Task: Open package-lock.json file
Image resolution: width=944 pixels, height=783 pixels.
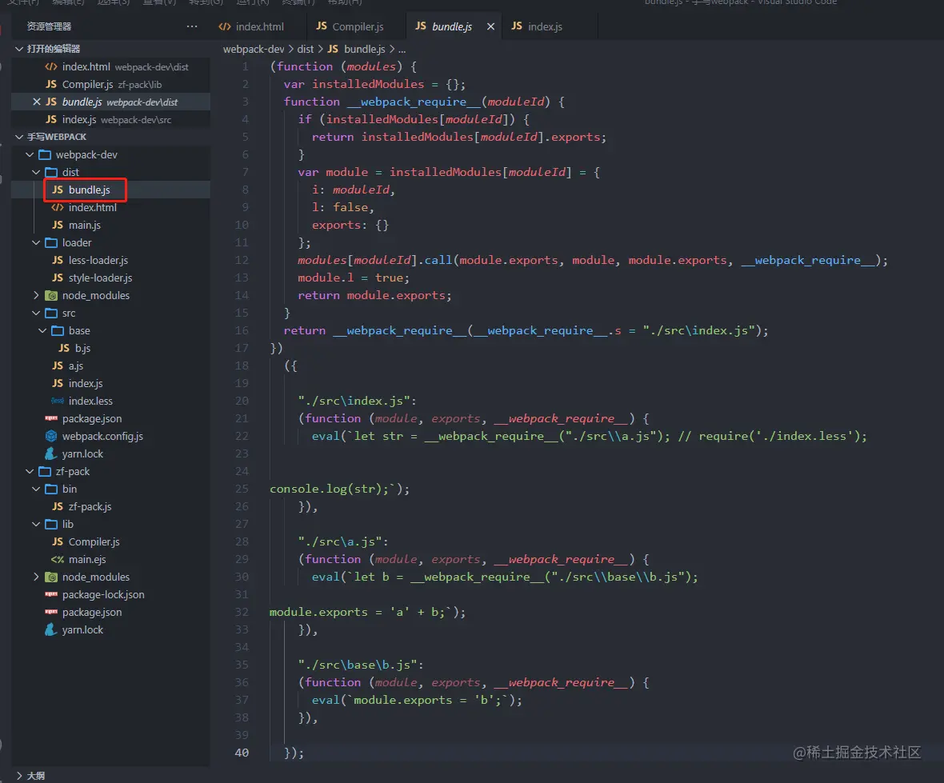Action: coord(110,594)
